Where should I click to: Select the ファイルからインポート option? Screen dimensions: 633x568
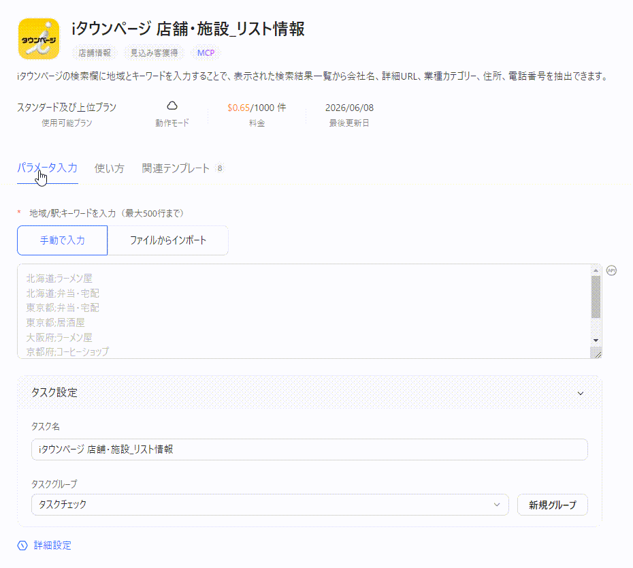168,240
